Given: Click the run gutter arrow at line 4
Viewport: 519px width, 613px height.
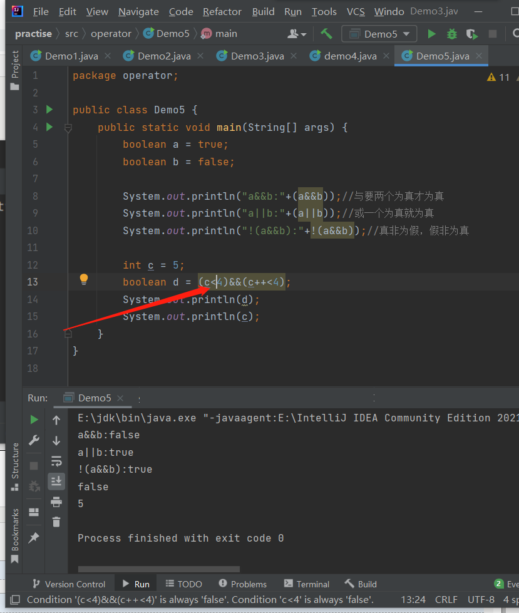Looking at the screenshot, I should point(49,127).
